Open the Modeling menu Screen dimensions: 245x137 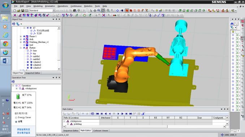(38, 6)
